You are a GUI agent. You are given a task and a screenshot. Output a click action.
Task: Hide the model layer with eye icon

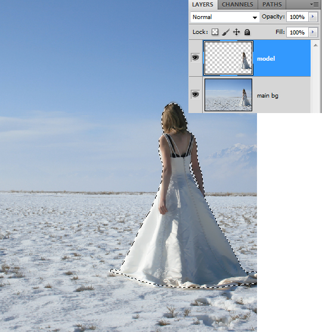pyautogui.click(x=195, y=58)
